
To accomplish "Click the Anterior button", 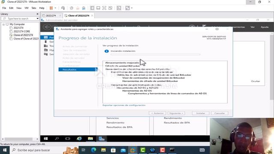I will [158, 113].
